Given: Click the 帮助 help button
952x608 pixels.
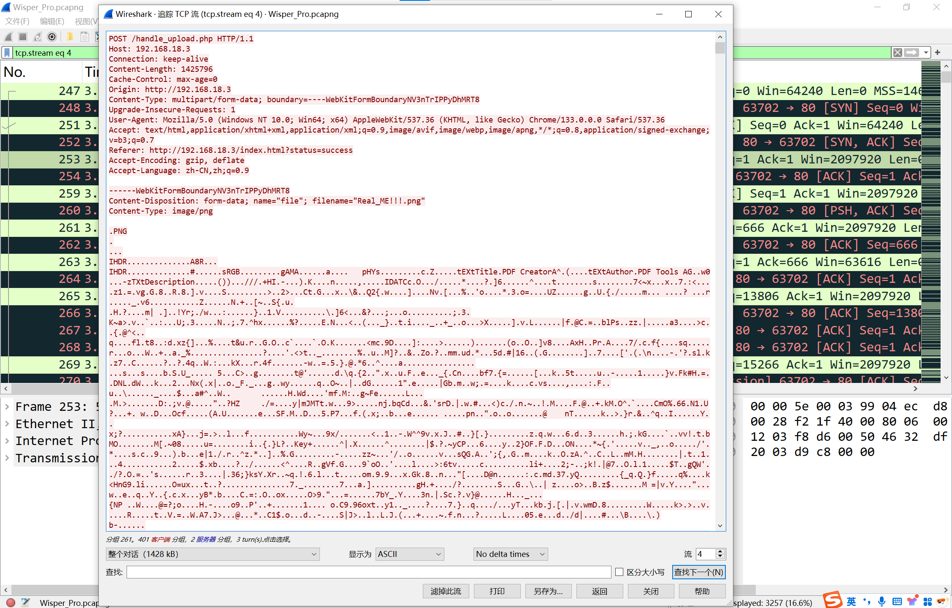Looking at the screenshot, I should (702, 591).
